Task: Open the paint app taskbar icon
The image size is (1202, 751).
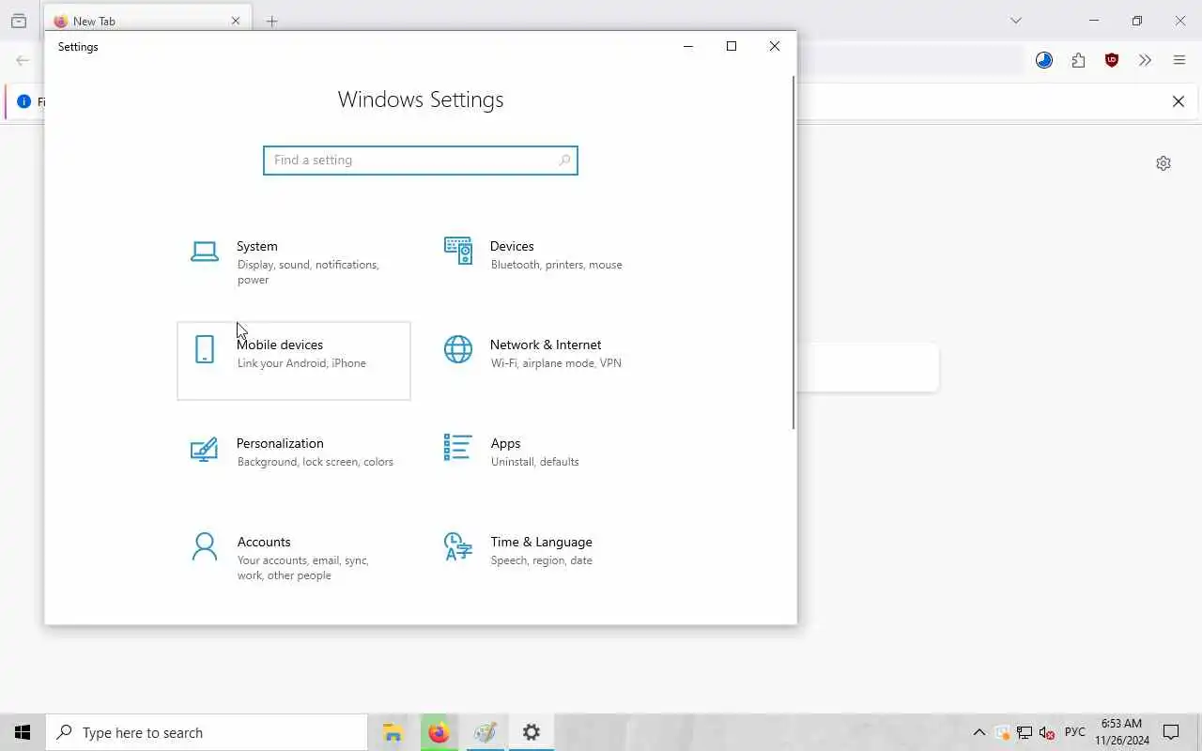Action: (485, 732)
